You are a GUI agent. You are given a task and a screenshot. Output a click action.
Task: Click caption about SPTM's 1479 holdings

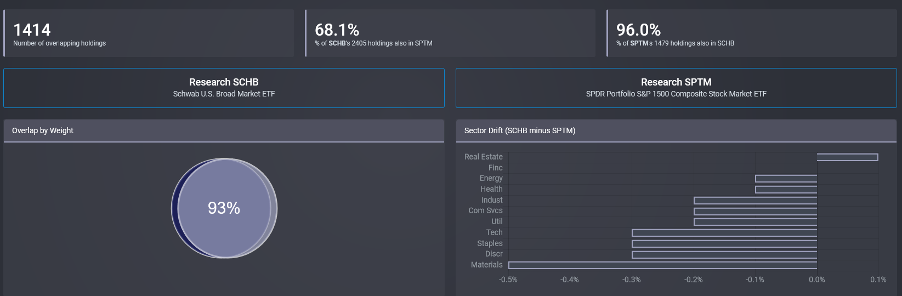pyautogui.click(x=675, y=43)
